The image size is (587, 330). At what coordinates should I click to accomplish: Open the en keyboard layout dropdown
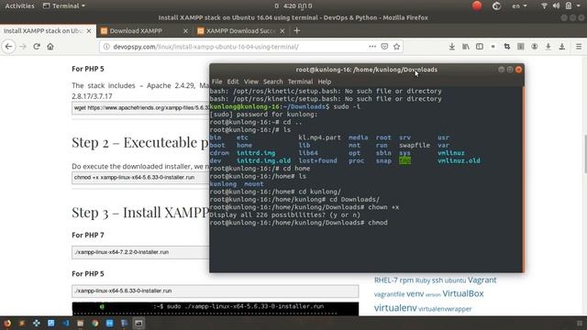click(519, 6)
